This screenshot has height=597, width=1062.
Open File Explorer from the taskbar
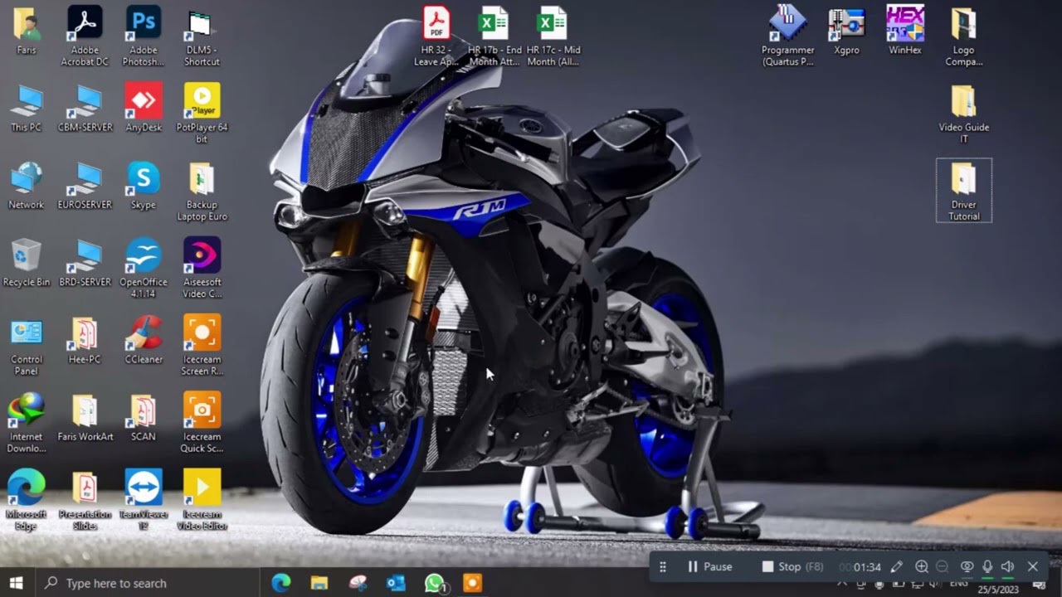(x=319, y=583)
